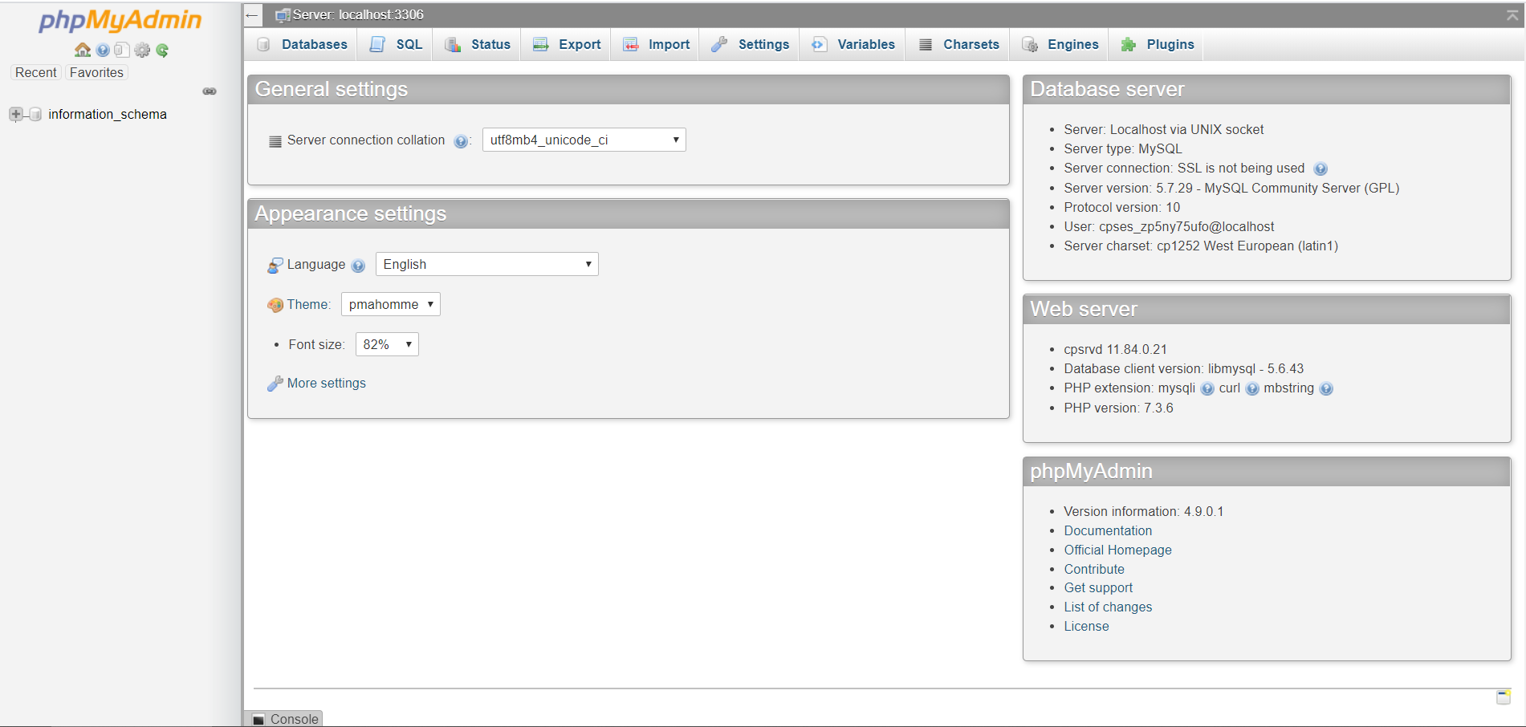This screenshot has height=727, width=1526.
Task: Click the PHP version: 7.3.6 text
Action: pos(1118,408)
